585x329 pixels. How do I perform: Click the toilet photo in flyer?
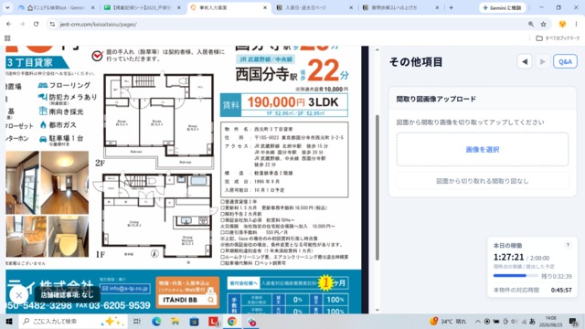[69, 236]
